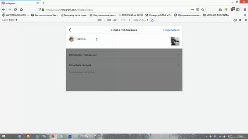Take a screenshot of the viewport
The width and height of the screenshot is (248, 139).
(235, 20)
